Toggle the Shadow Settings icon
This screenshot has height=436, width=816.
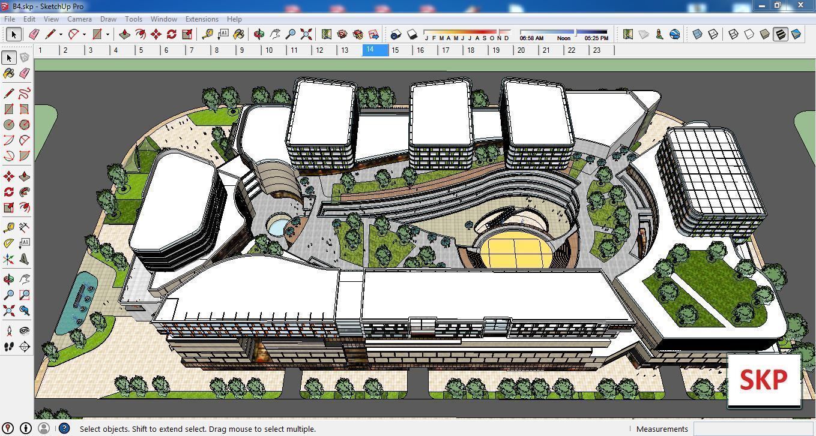coord(396,34)
